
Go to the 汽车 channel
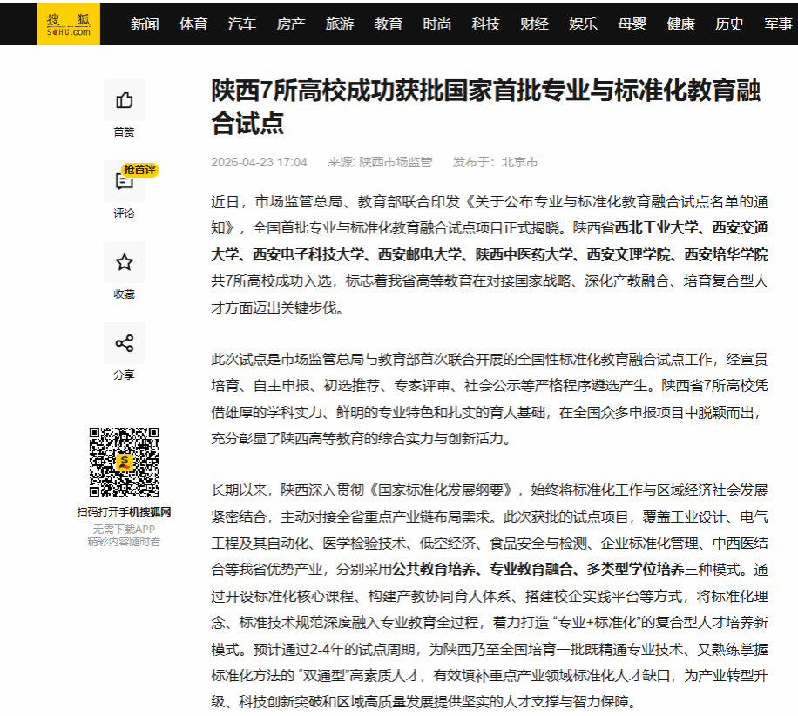pos(242,24)
